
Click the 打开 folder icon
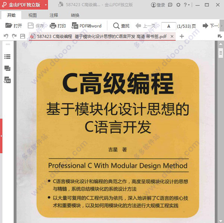point(9,26)
